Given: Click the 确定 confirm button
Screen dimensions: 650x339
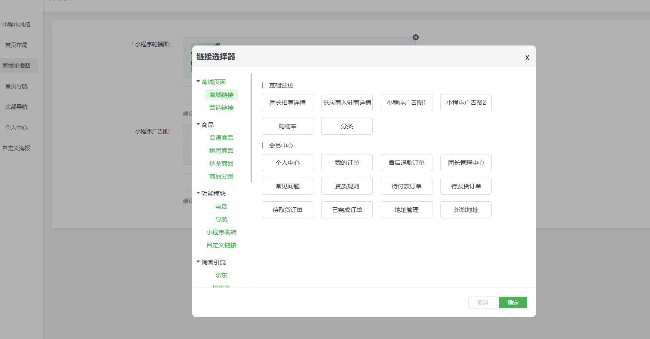Looking at the screenshot, I should (513, 303).
